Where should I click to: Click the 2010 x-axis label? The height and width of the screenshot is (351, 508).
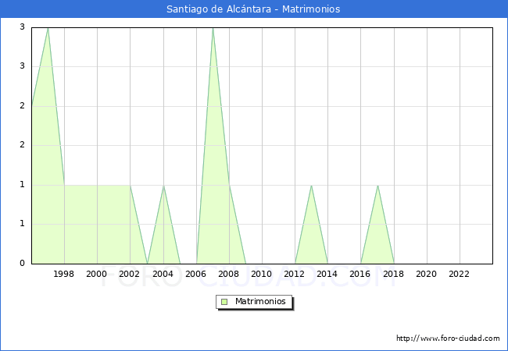coord(262,274)
